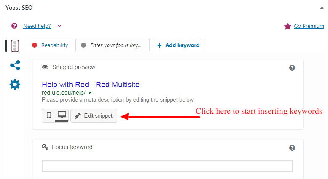Click the Yoast SEO panel title
Screen dimensions: 328x179
coord(19,8)
